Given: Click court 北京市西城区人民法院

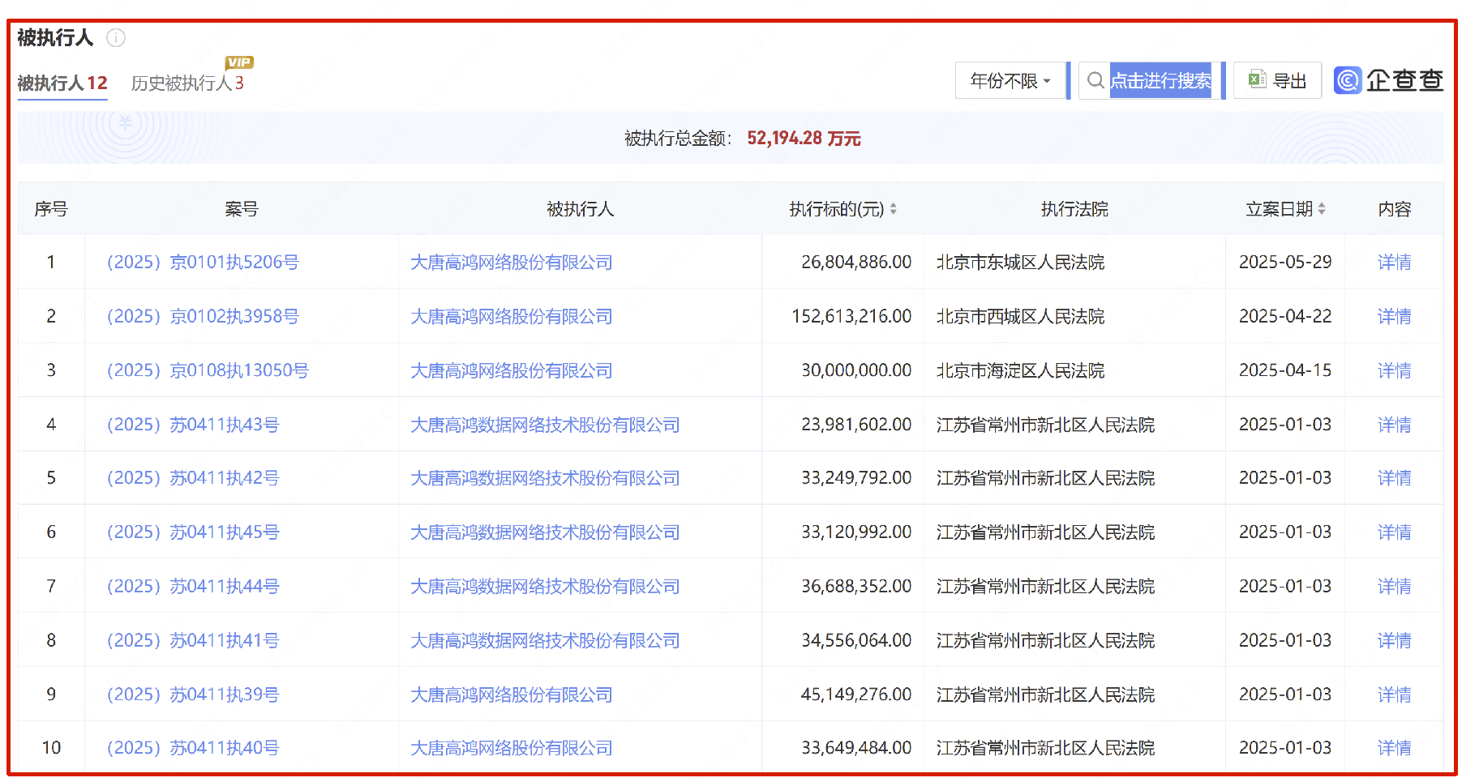Looking at the screenshot, I should (1020, 317).
